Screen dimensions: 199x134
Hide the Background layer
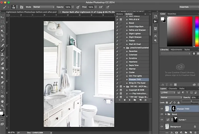tap(162, 127)
